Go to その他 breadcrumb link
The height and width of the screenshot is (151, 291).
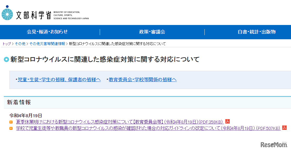pyautogui.click(x=20, y=44)
